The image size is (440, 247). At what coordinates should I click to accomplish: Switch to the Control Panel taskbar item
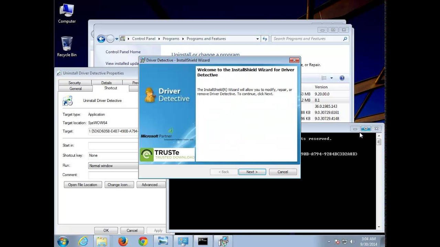point(183,241)
